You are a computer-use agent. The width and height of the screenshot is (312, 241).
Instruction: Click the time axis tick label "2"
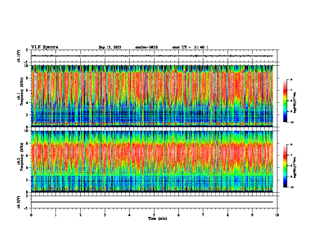(80, 215)
